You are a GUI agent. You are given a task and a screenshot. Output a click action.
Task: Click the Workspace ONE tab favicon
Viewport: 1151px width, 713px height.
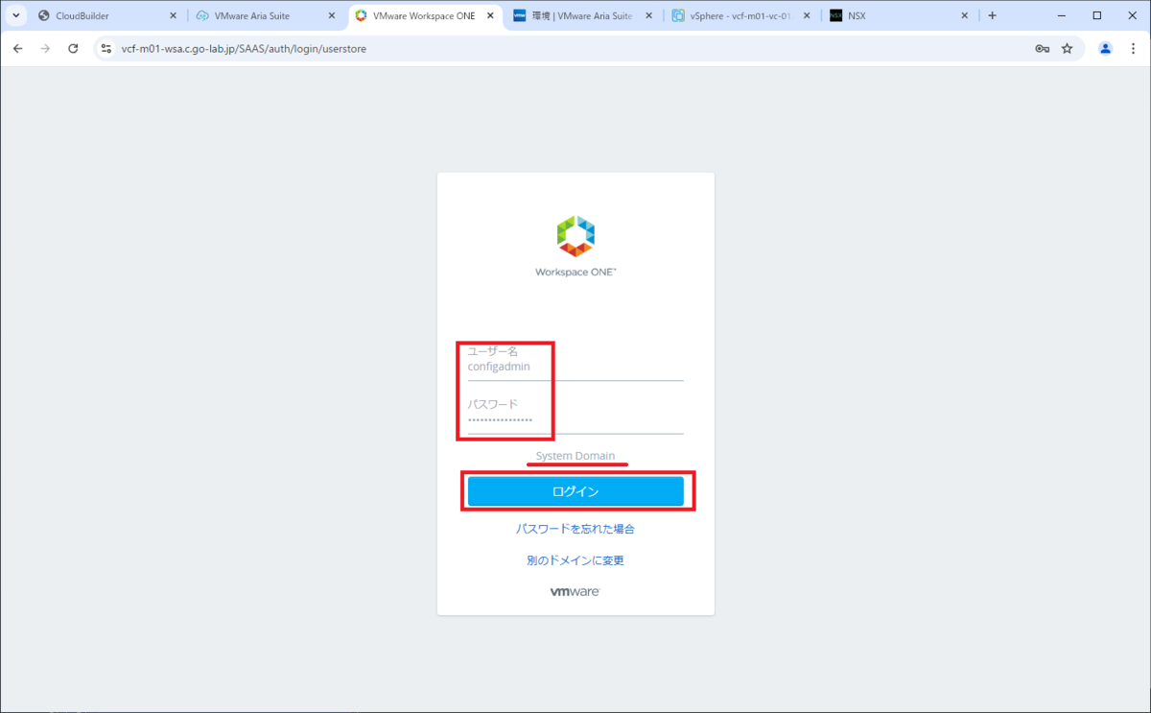click(361, 15)
